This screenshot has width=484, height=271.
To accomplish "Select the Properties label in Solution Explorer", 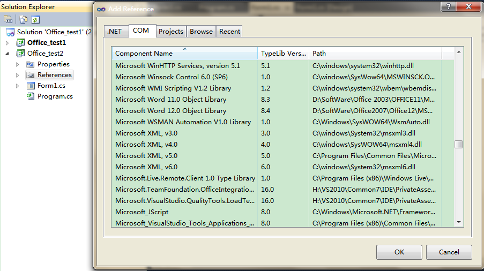I will [x=54, y=64].
